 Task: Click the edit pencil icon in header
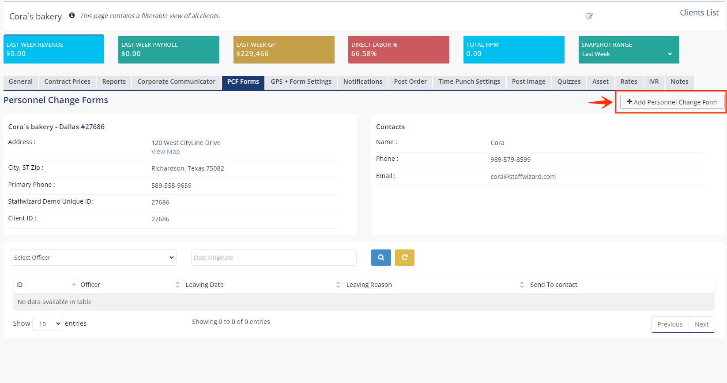pos(589,16)
